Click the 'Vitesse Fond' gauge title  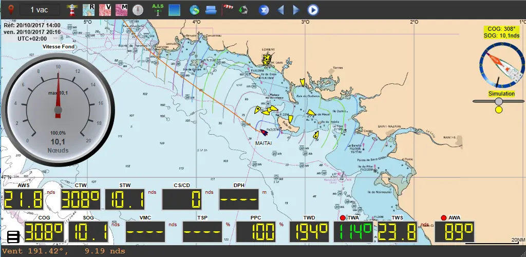point(59,47)
